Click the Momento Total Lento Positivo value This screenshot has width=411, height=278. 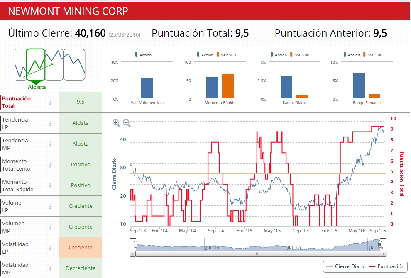point(81,165)
